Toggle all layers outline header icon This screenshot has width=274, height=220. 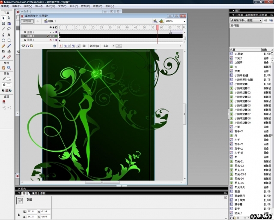tap(56, 27)
